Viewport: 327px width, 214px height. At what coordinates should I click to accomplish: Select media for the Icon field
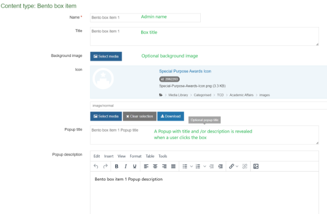click(x=106, y=116)
